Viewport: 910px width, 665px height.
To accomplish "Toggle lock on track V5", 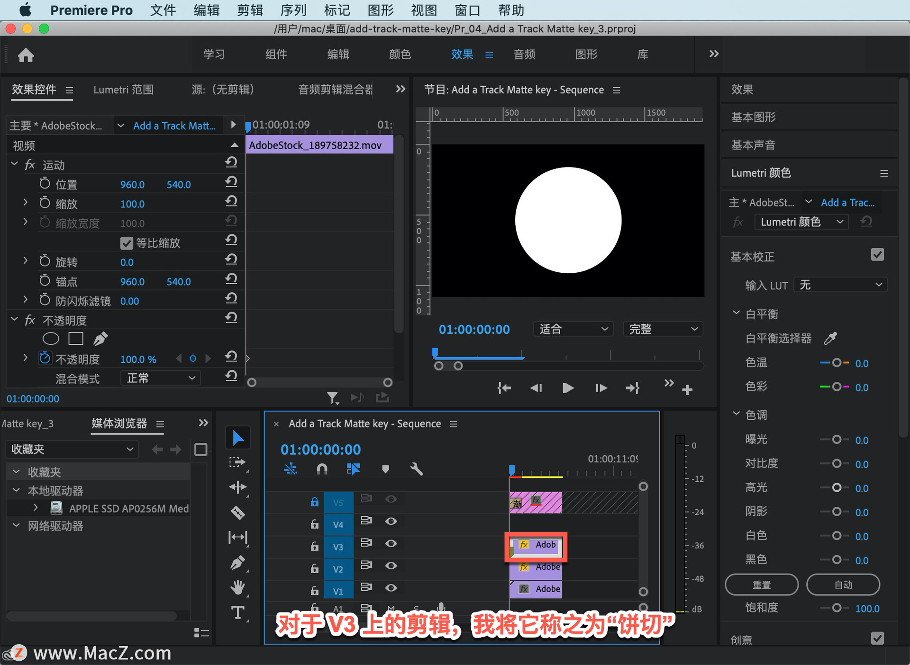I will click(x=314, y=502).
